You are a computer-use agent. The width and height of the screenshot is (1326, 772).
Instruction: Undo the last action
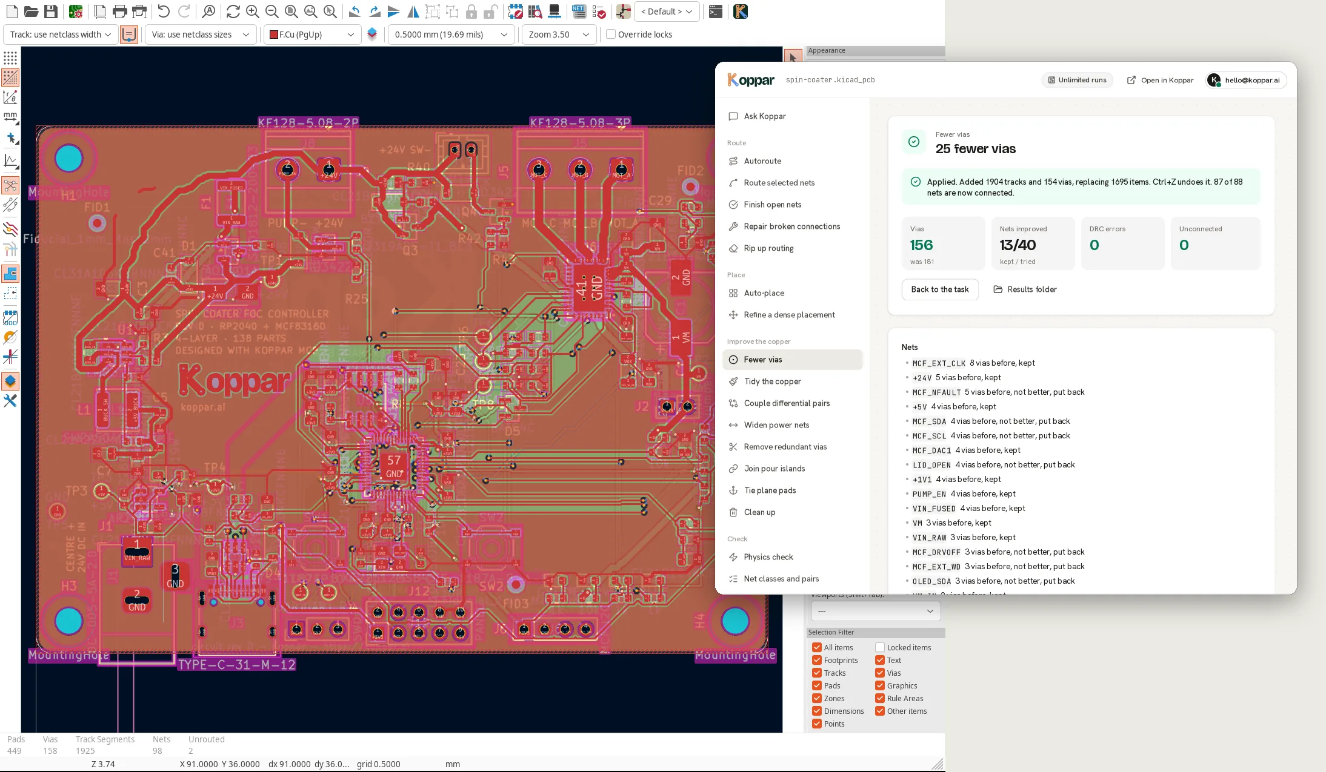[x=164, y=12]
